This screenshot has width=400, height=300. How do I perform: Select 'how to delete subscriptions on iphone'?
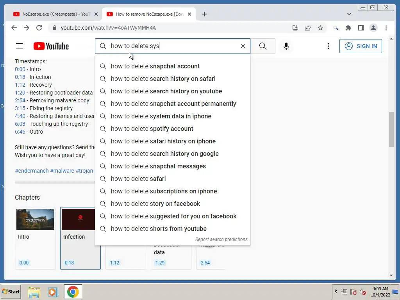pos(173,191)
